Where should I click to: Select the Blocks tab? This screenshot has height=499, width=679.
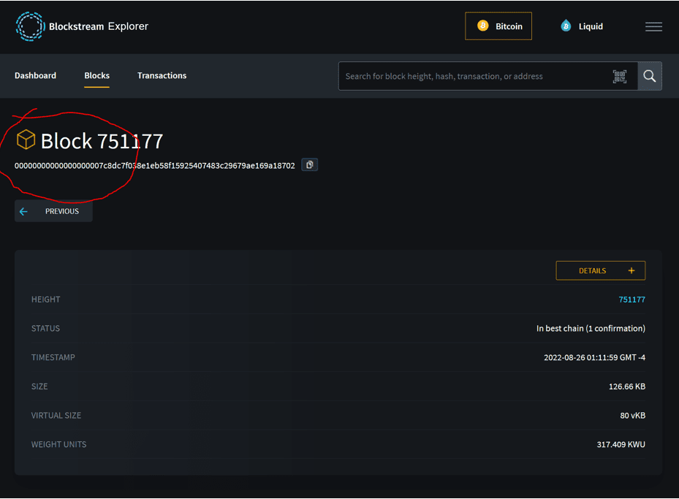(97, 75)
